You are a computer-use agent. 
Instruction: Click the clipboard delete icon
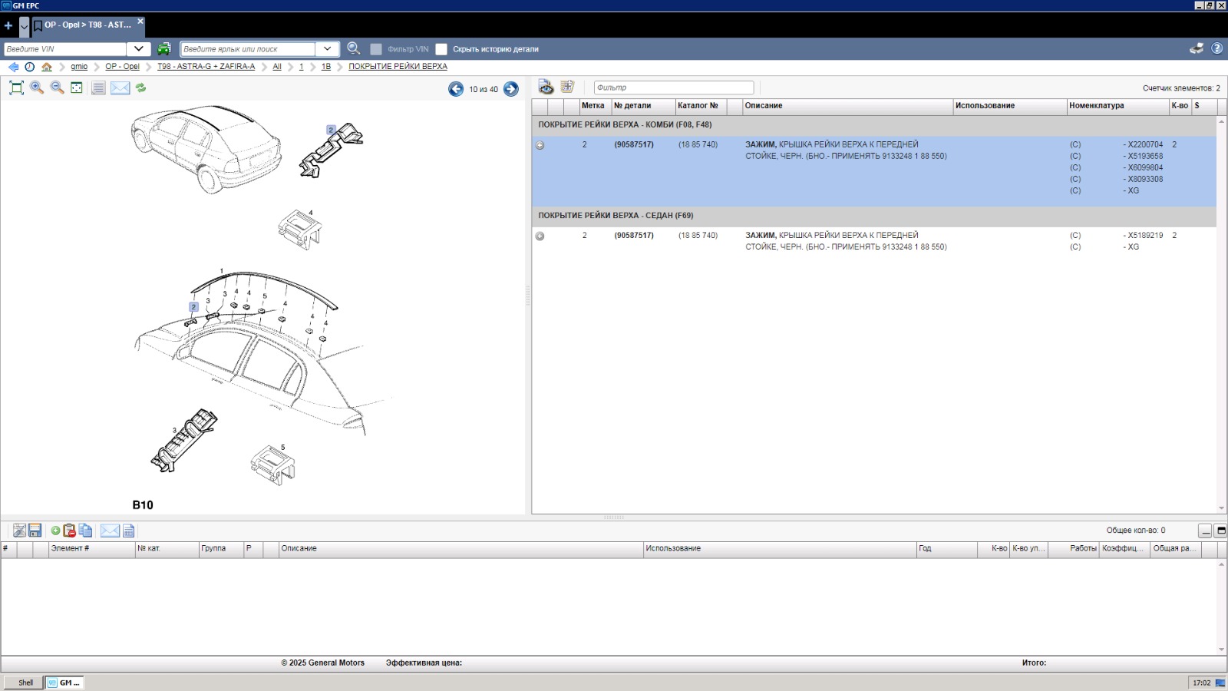tap(70, 531)
